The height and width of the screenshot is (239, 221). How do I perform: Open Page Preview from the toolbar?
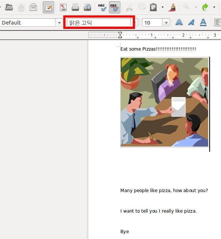[x=87, y=7]
